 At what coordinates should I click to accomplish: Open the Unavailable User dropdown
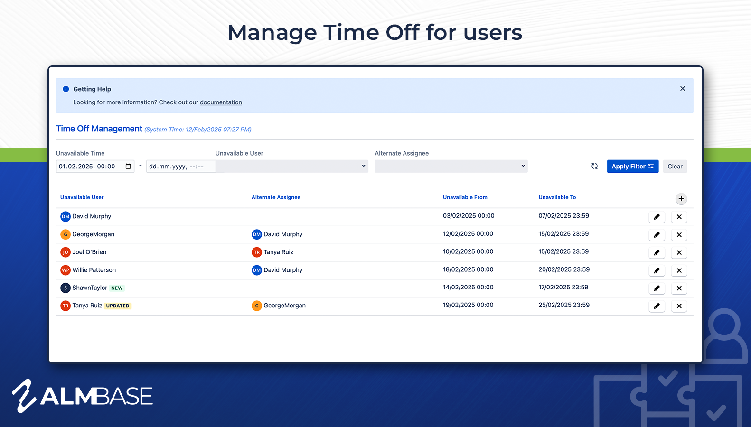pos(292,166)
